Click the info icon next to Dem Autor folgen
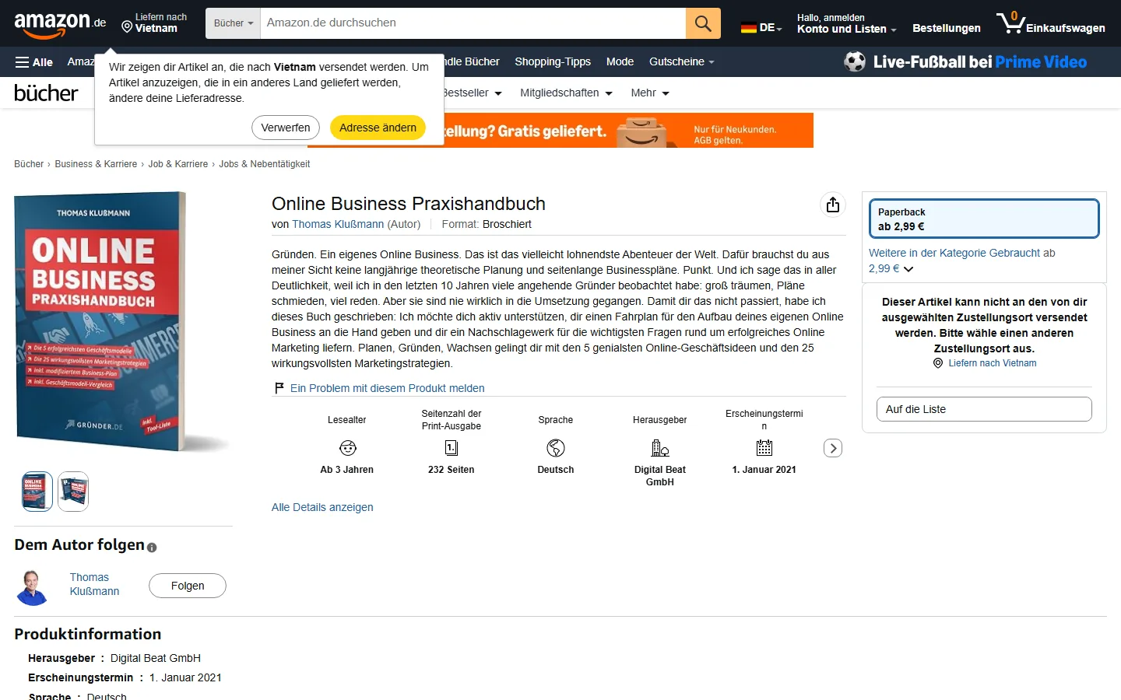The image size is (1121, 700). pos(152,548)
